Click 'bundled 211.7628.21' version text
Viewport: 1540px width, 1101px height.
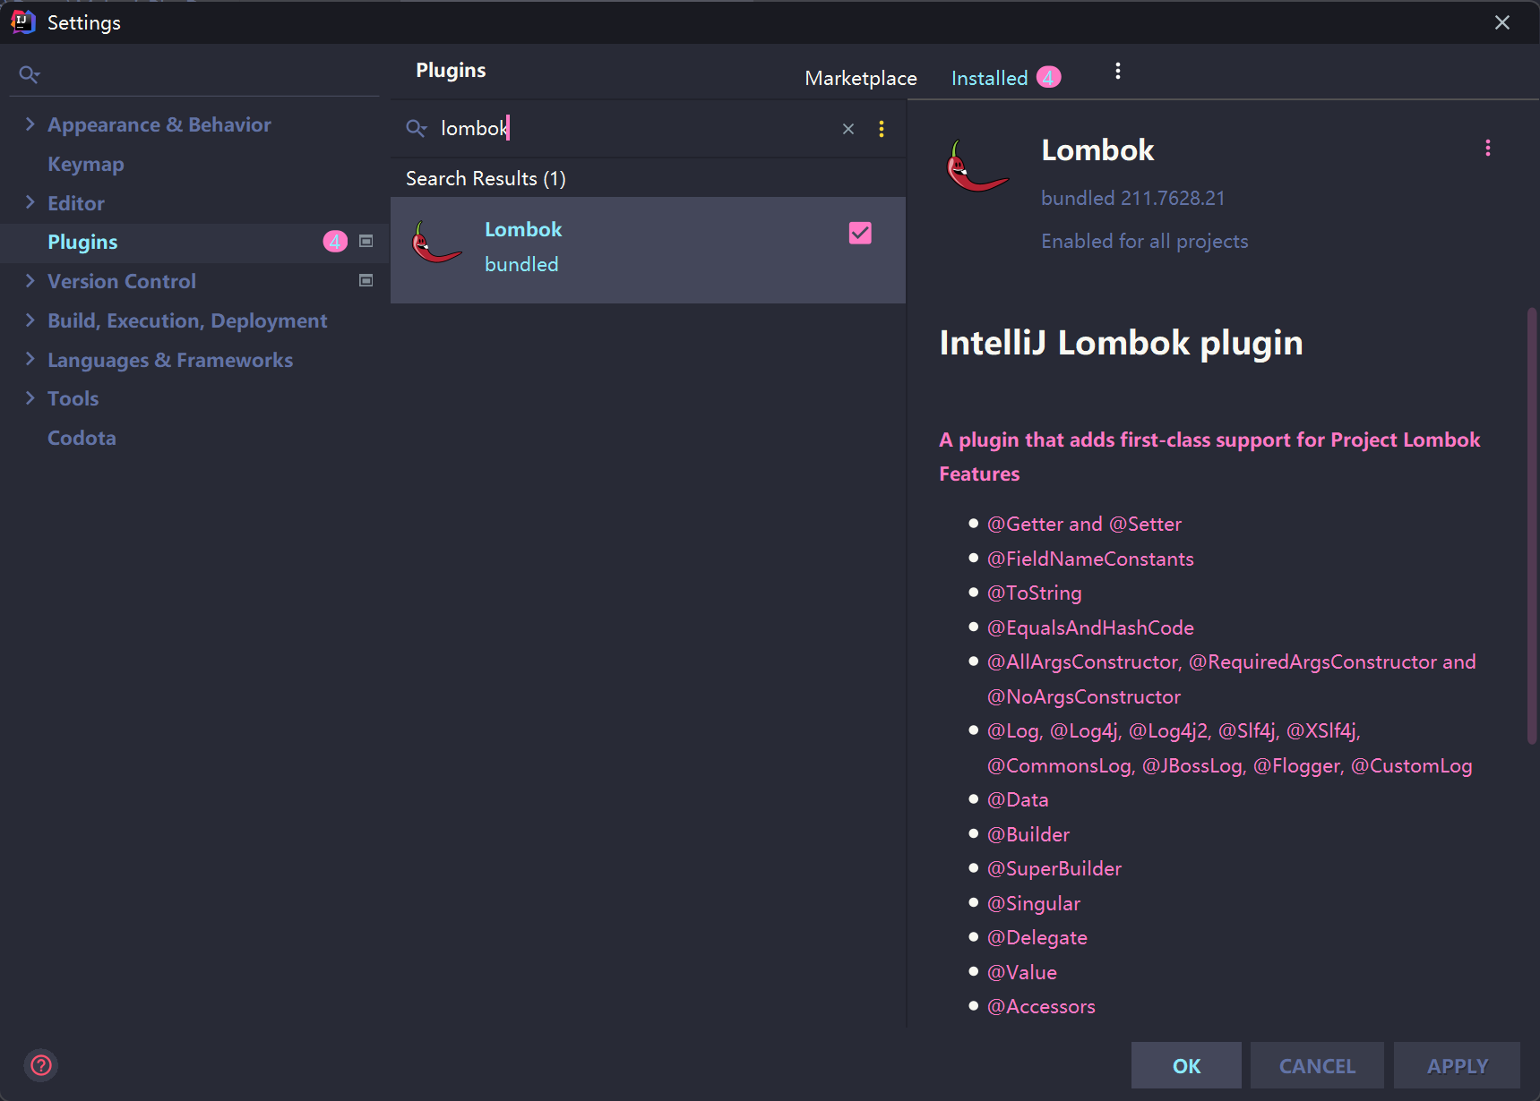1132,198
